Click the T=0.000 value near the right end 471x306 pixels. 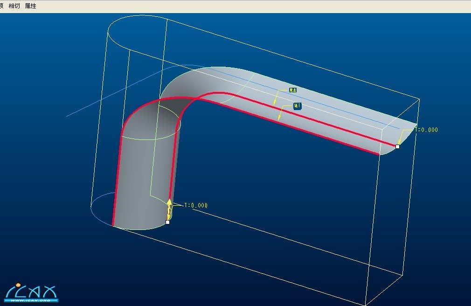point(426,130)
